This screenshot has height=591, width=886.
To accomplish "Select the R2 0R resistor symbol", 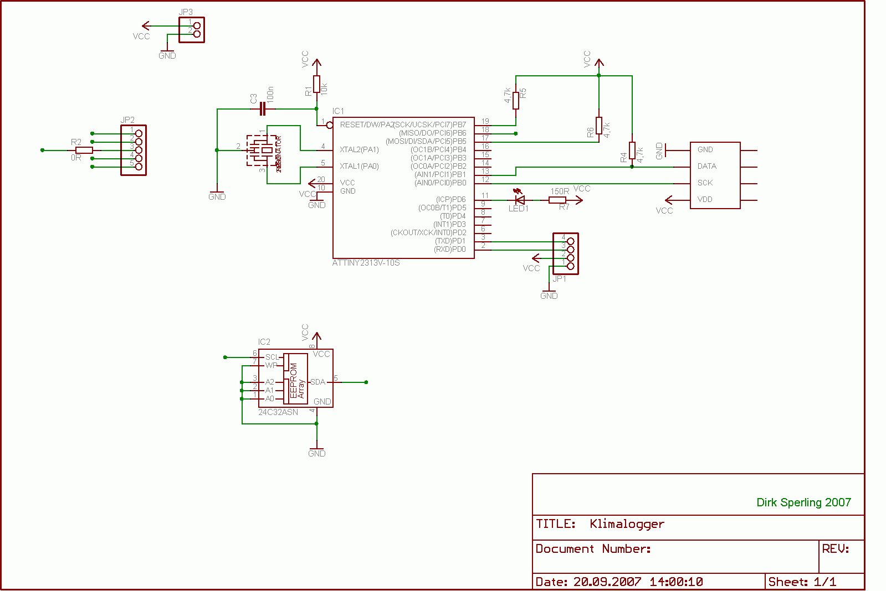I will point(84,150).
